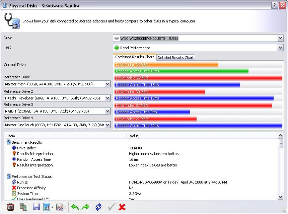
Task: Click the red Drive Index 30 MB/s bar
Action: click(160, 92)
